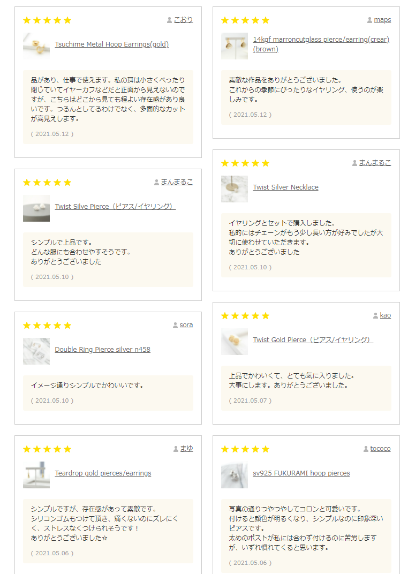This screenshot has width=408, height=574.
Task: Open Double Ring Pierce silver thumbnail
Action: (36, 351)
